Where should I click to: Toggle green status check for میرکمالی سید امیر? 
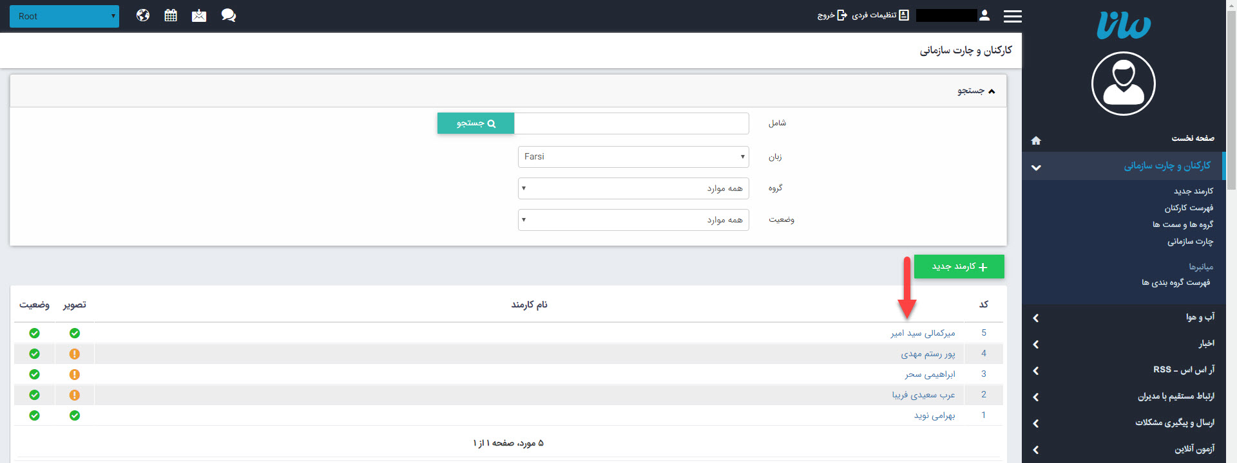click(x=34, y=333)
